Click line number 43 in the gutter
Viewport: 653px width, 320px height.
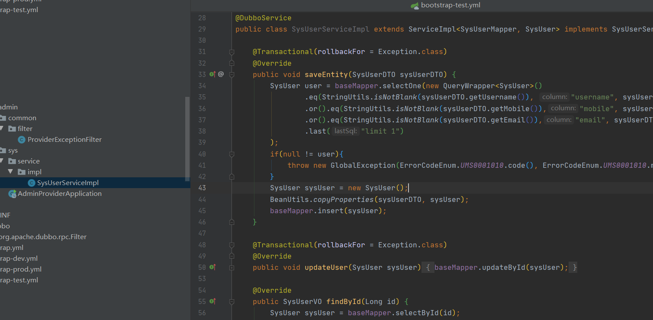tap(202, 188)
